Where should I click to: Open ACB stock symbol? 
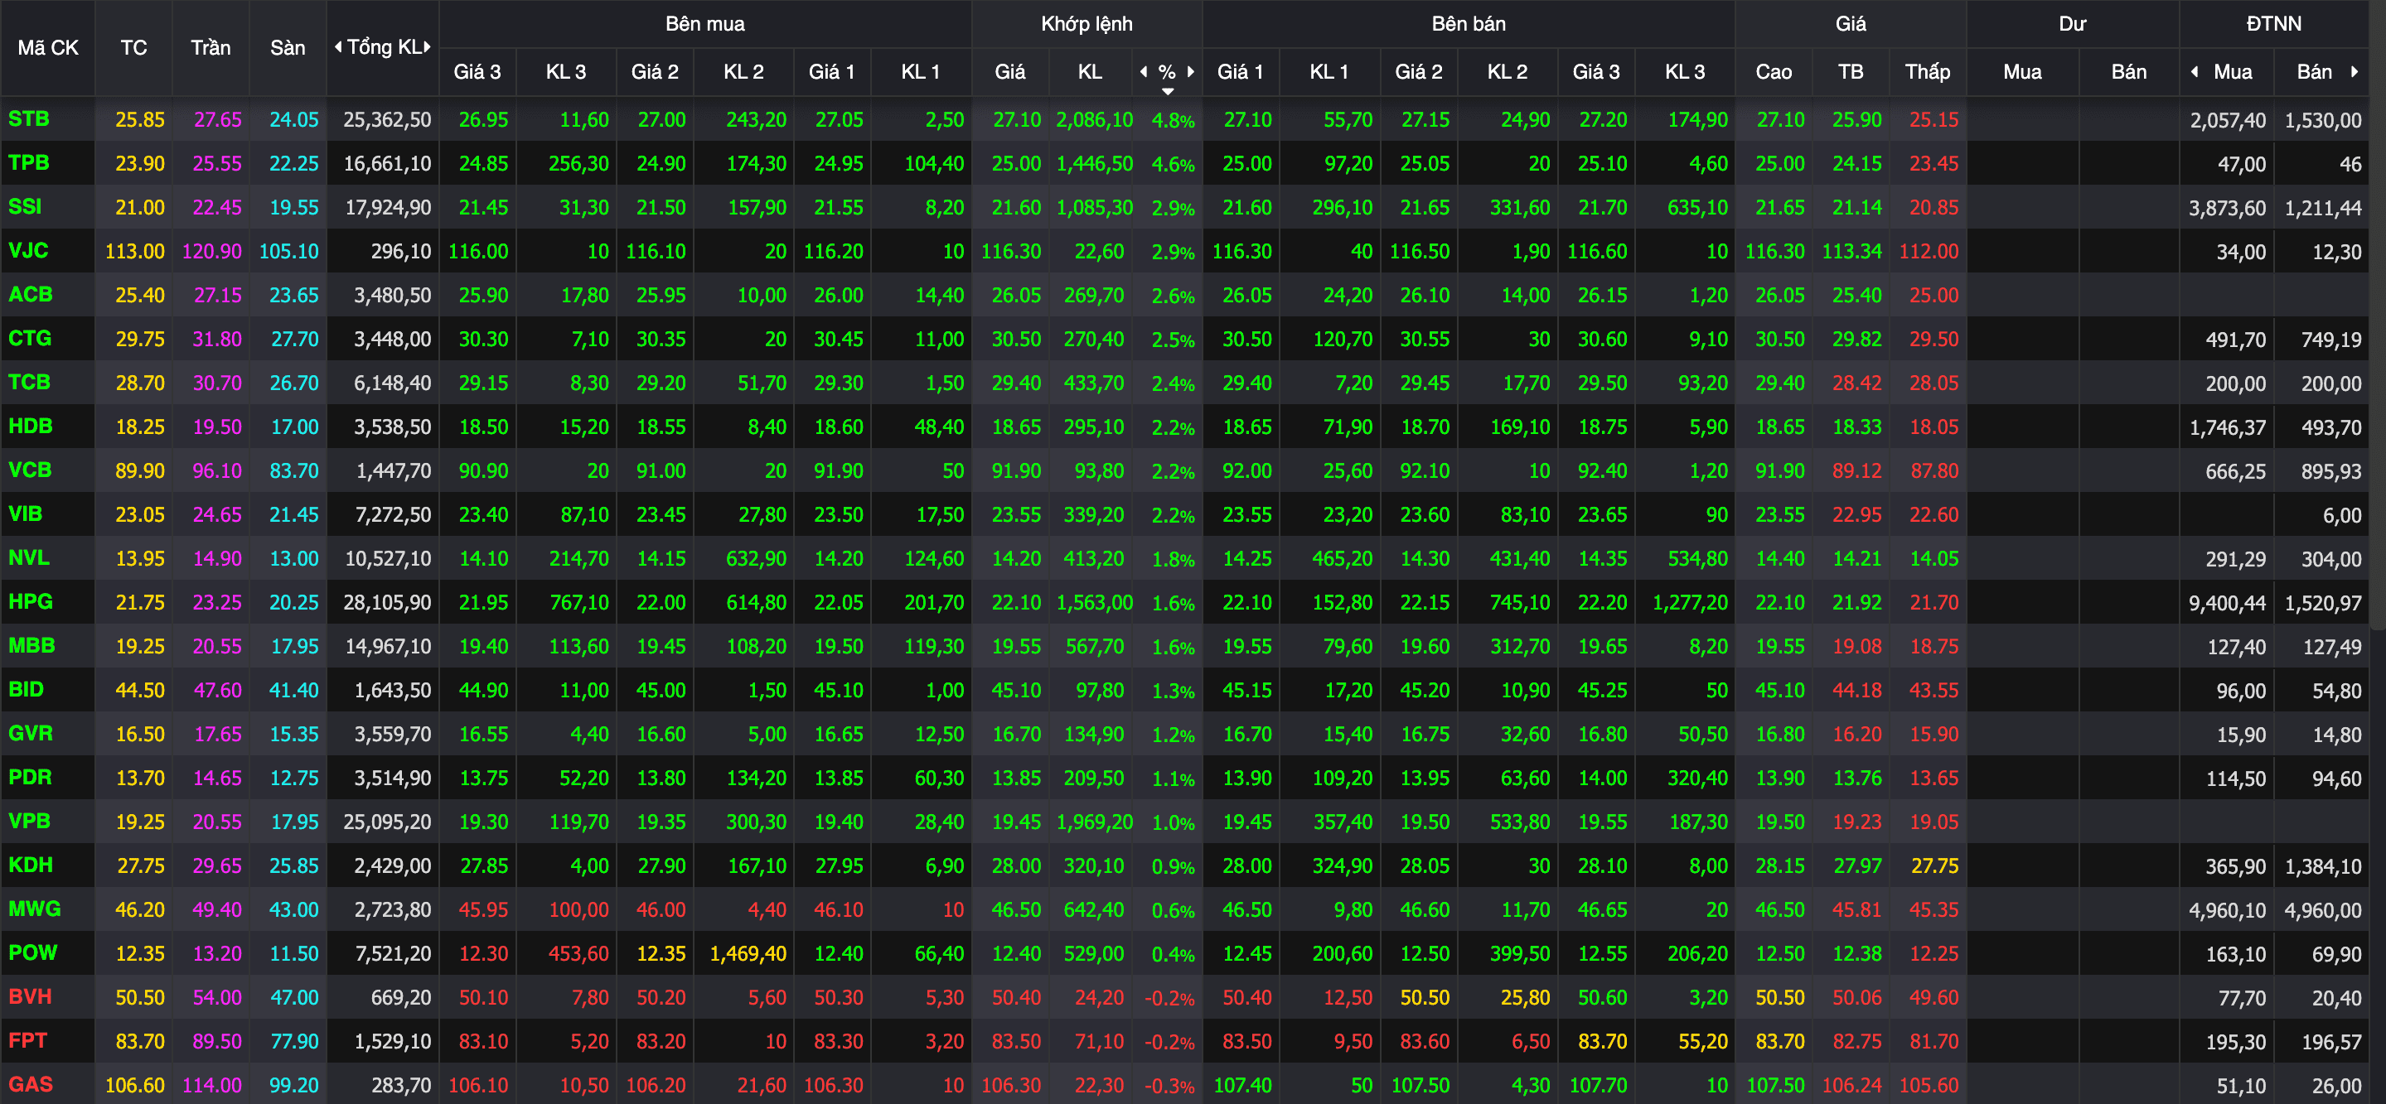(x=31, y=294)
